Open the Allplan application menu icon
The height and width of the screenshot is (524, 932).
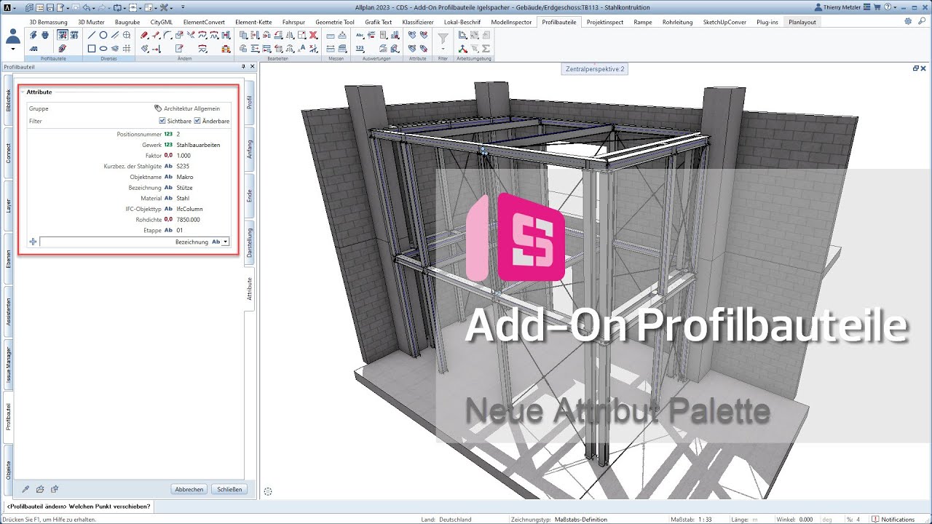pyautogui.click(x=7, y=7)
